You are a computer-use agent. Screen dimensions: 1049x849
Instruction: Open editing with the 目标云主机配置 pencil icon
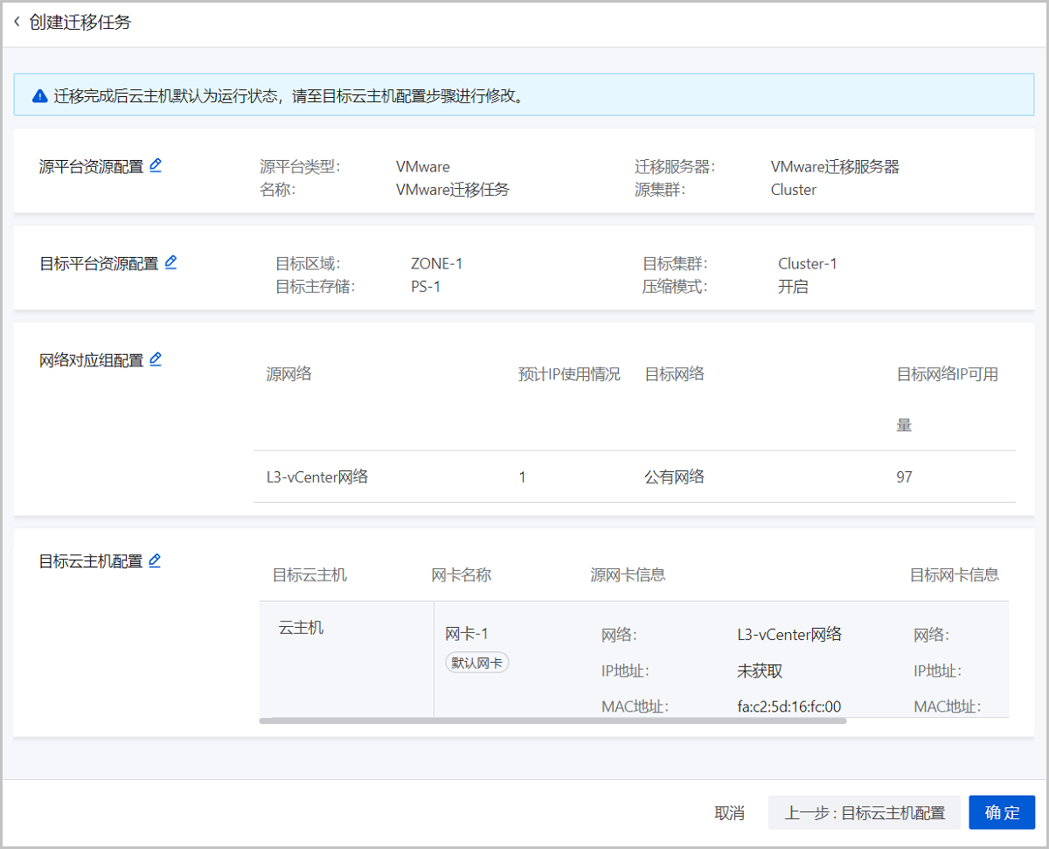pyautogui.click(x=155, y=560)
